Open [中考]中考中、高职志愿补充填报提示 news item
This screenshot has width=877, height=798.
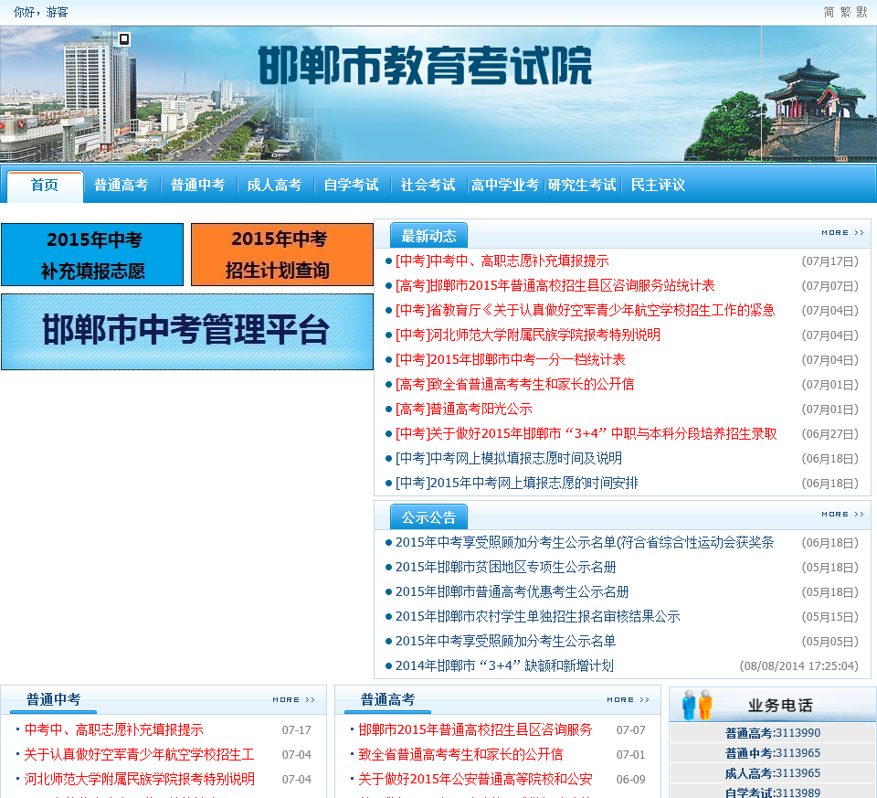(502, 261)
